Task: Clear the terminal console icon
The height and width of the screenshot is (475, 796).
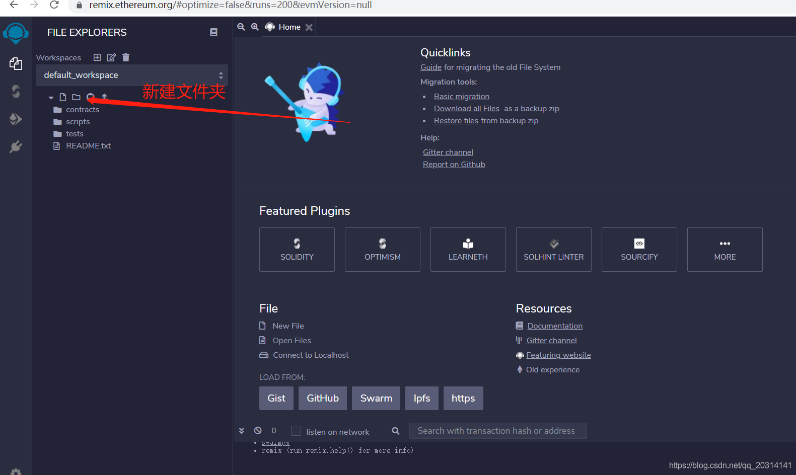Action: (258, 430)
